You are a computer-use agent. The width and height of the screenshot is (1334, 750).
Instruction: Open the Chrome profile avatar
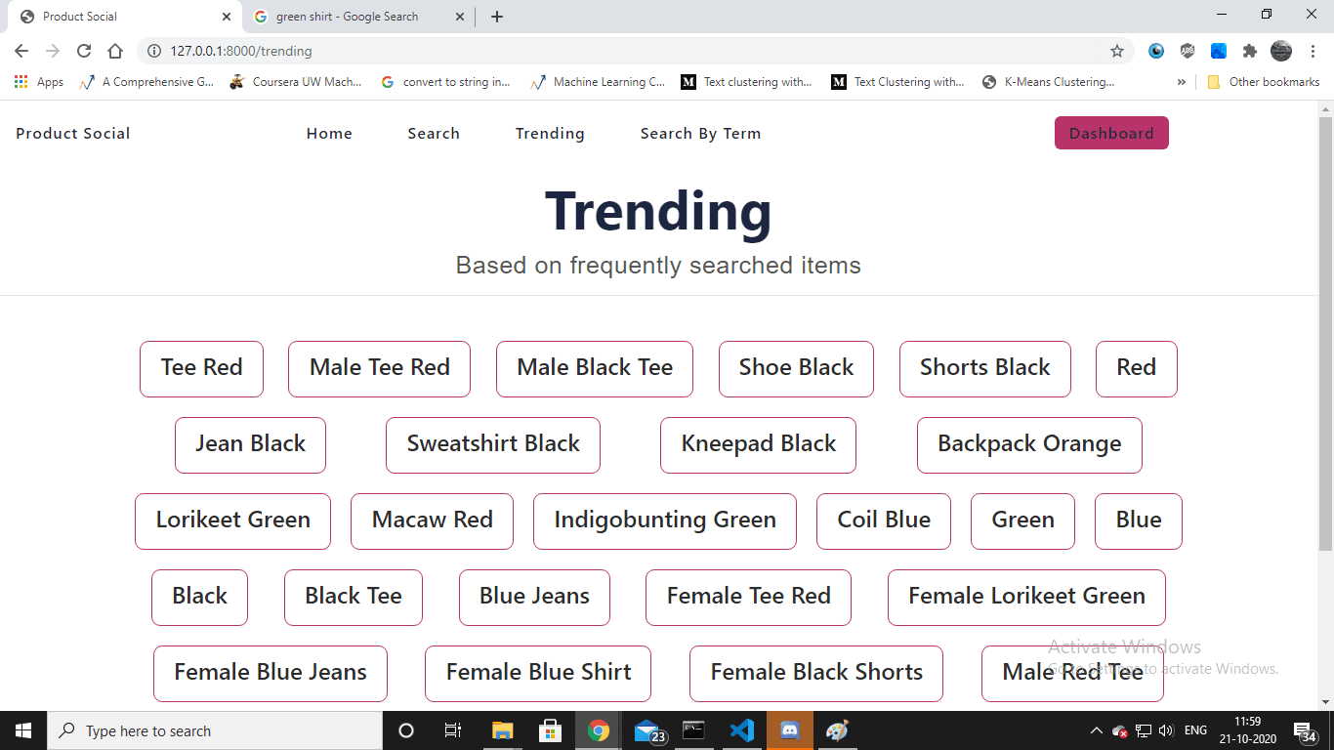click(1281, 51)
